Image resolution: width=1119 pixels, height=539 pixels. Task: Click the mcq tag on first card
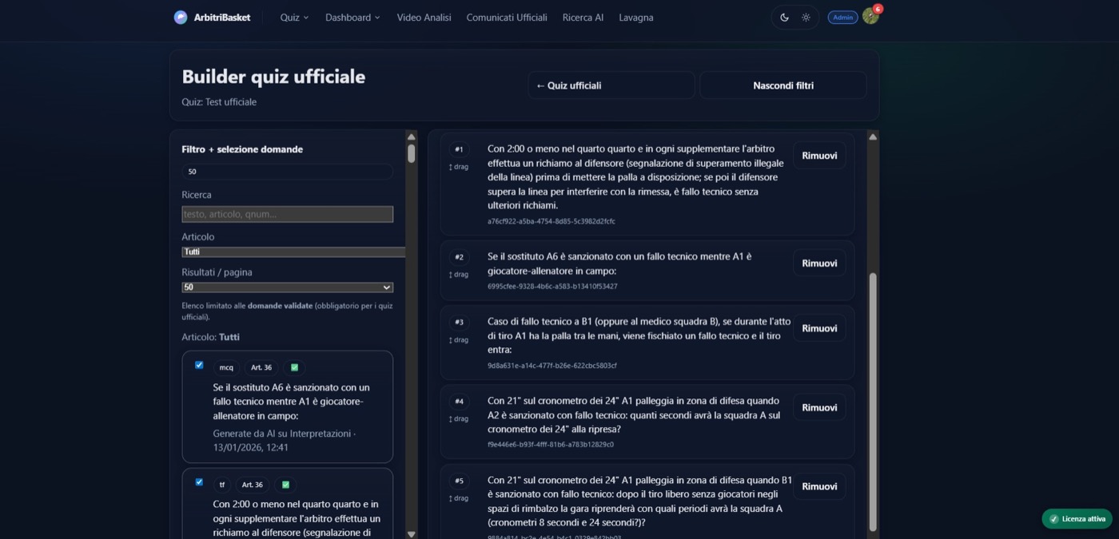pyautogui.click(x=226, y=367)
